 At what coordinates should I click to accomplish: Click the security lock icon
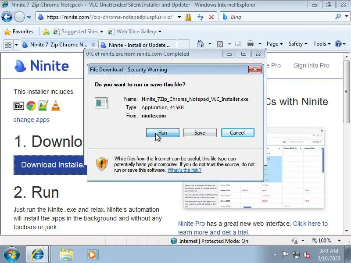(x=189, y=17)
